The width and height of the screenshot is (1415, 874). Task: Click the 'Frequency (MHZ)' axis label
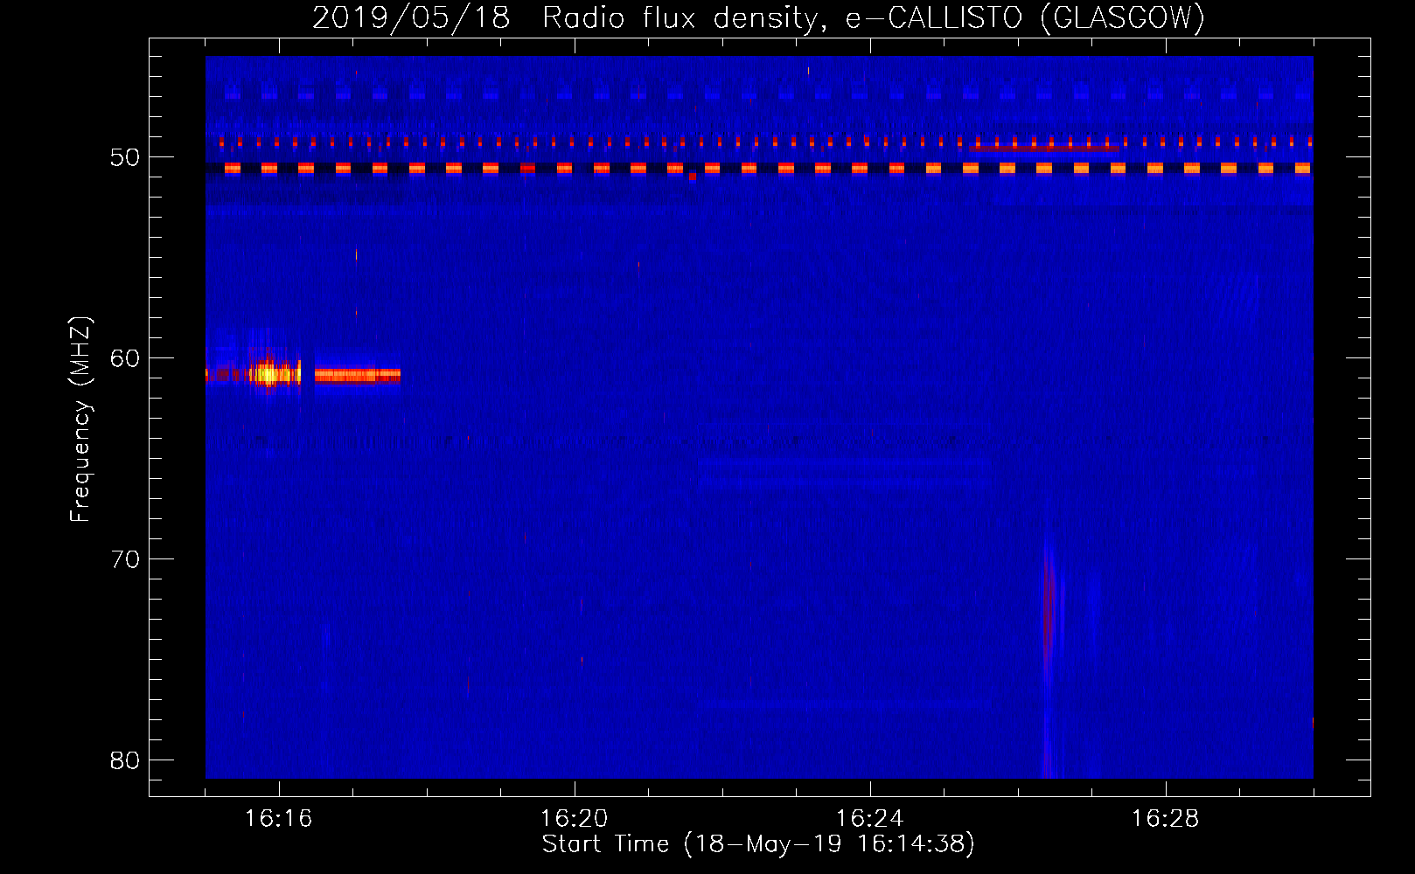coord(80,420)
